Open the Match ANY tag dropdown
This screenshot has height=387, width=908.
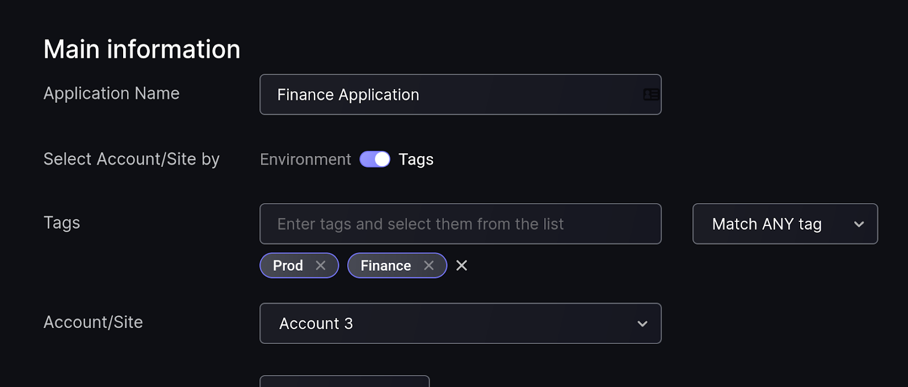(785, 224)
